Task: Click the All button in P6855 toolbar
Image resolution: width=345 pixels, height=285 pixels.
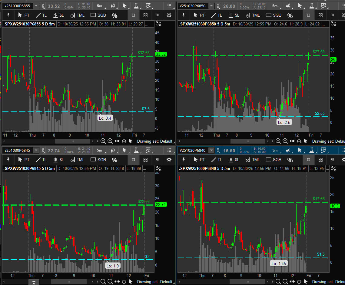Action: [x=157, y=15]
